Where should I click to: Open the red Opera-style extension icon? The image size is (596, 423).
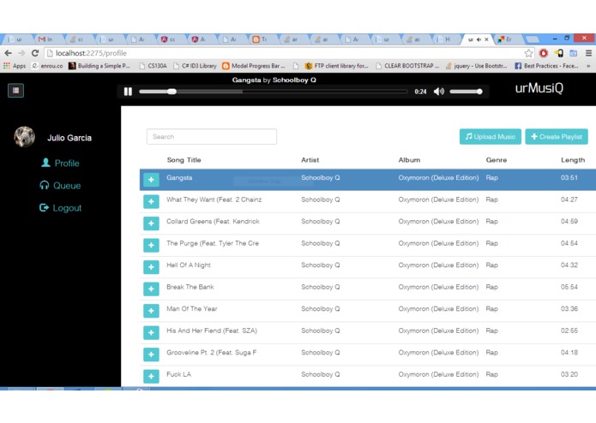click(x=544, y=53)
